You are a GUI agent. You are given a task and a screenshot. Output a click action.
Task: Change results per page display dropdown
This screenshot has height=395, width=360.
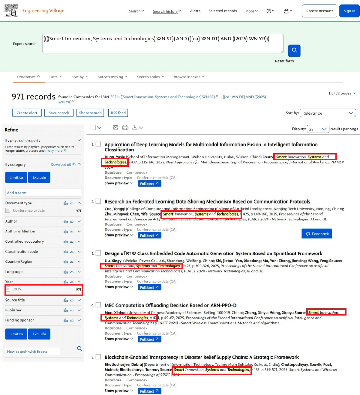tap(318, 129)
